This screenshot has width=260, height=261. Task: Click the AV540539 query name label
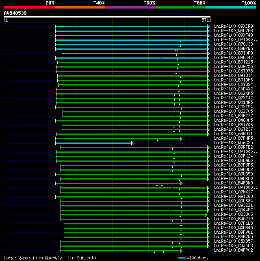click(x=15, y=13)
